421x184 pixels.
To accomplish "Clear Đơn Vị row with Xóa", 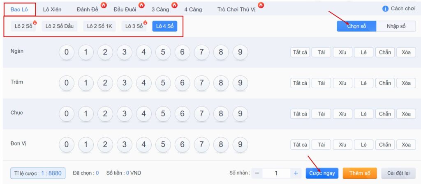I will [406, 144].
